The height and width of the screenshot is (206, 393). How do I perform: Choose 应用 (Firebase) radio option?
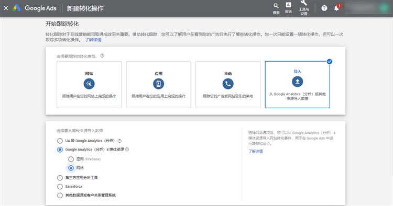(71, 159)
